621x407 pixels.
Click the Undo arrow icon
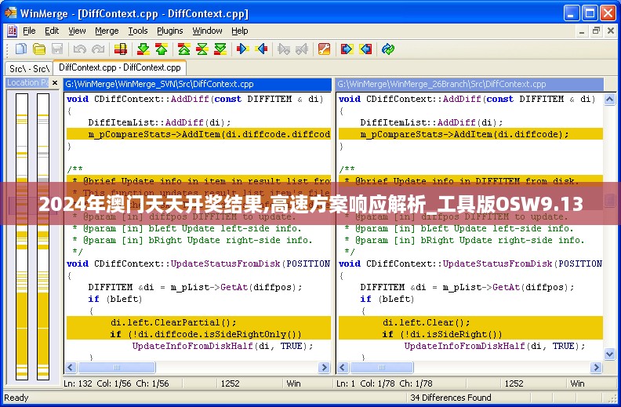[x=80, y=49]
